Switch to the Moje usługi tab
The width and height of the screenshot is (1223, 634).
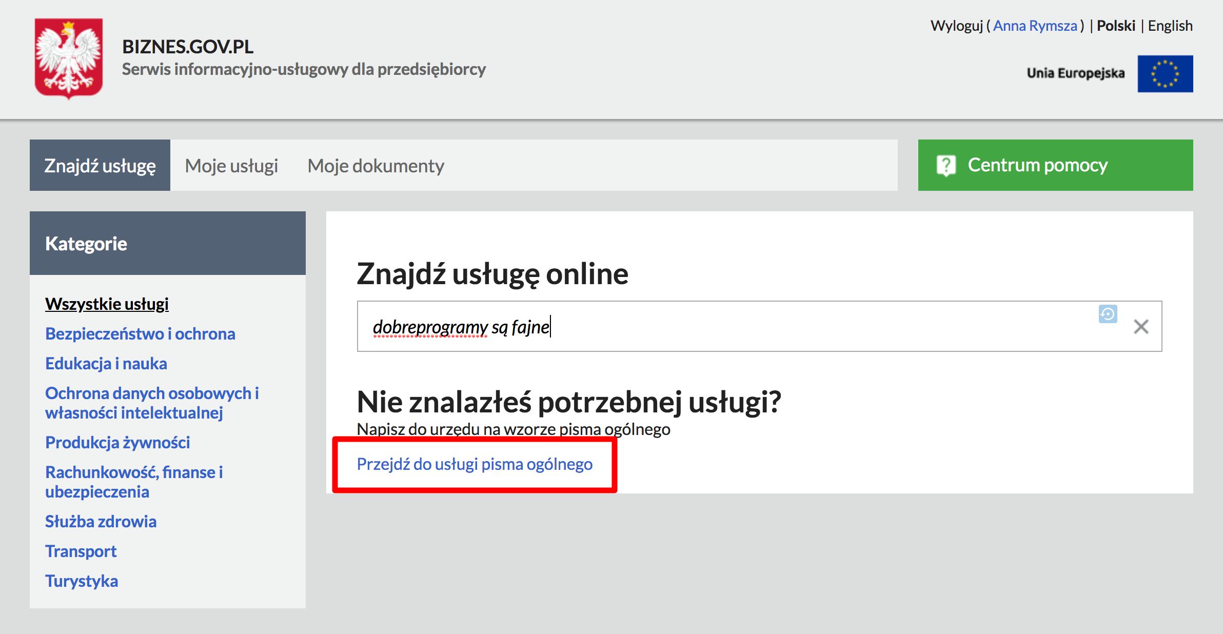(231, 165)
